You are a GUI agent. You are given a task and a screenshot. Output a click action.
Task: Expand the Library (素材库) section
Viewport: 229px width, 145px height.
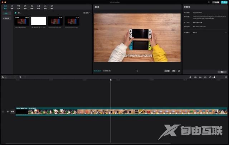(x=6, y=18)
